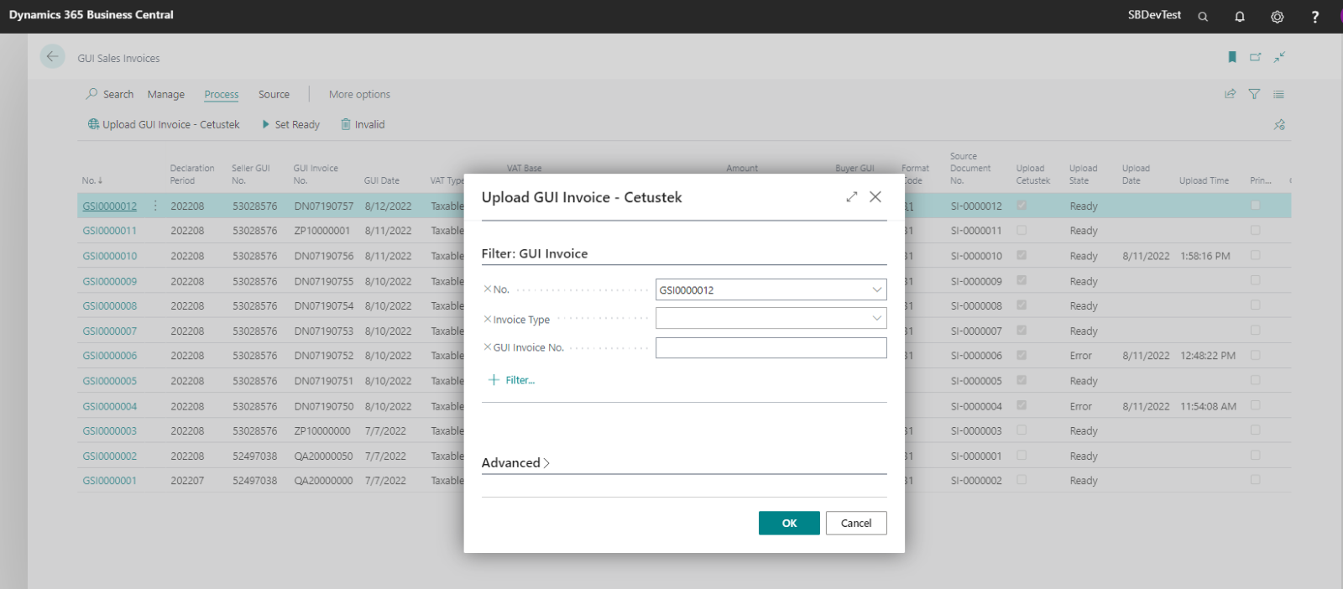Open the page in a new window

1256,57
